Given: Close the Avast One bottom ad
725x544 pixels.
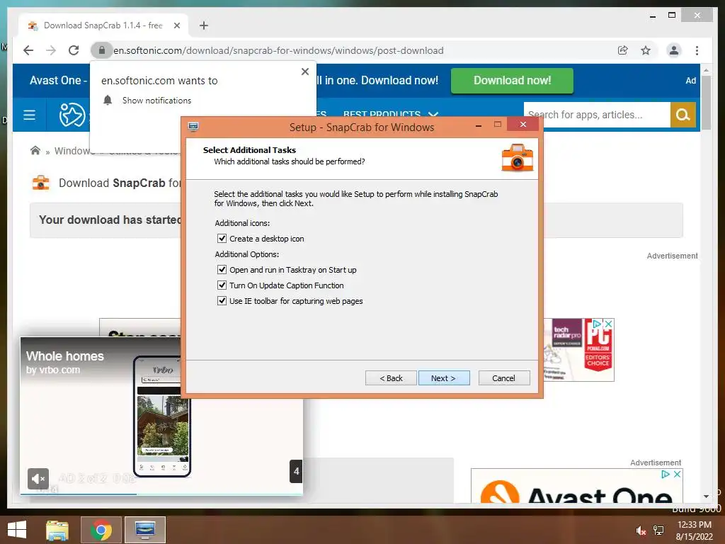Looking at the screenshot, I should tap(677, 474).
